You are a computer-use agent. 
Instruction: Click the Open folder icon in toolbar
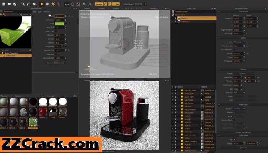(x=9, y=4)
